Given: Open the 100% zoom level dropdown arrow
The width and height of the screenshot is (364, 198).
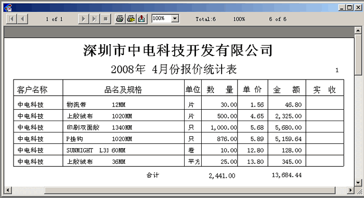Looking at the screenshot, I should 175,18.
